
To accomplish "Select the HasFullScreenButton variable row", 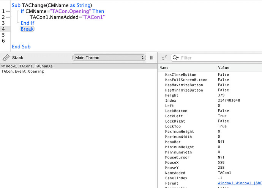I will click(x=210, y=80).
